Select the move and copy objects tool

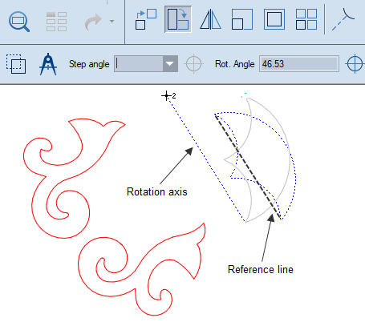(x=146, y=19)
